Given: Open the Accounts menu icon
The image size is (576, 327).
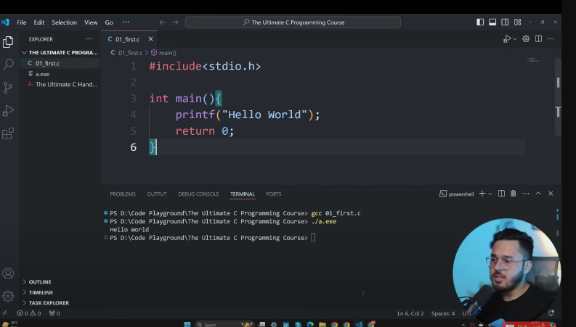Looking at the screenshot, I should [x=8, y=273].
